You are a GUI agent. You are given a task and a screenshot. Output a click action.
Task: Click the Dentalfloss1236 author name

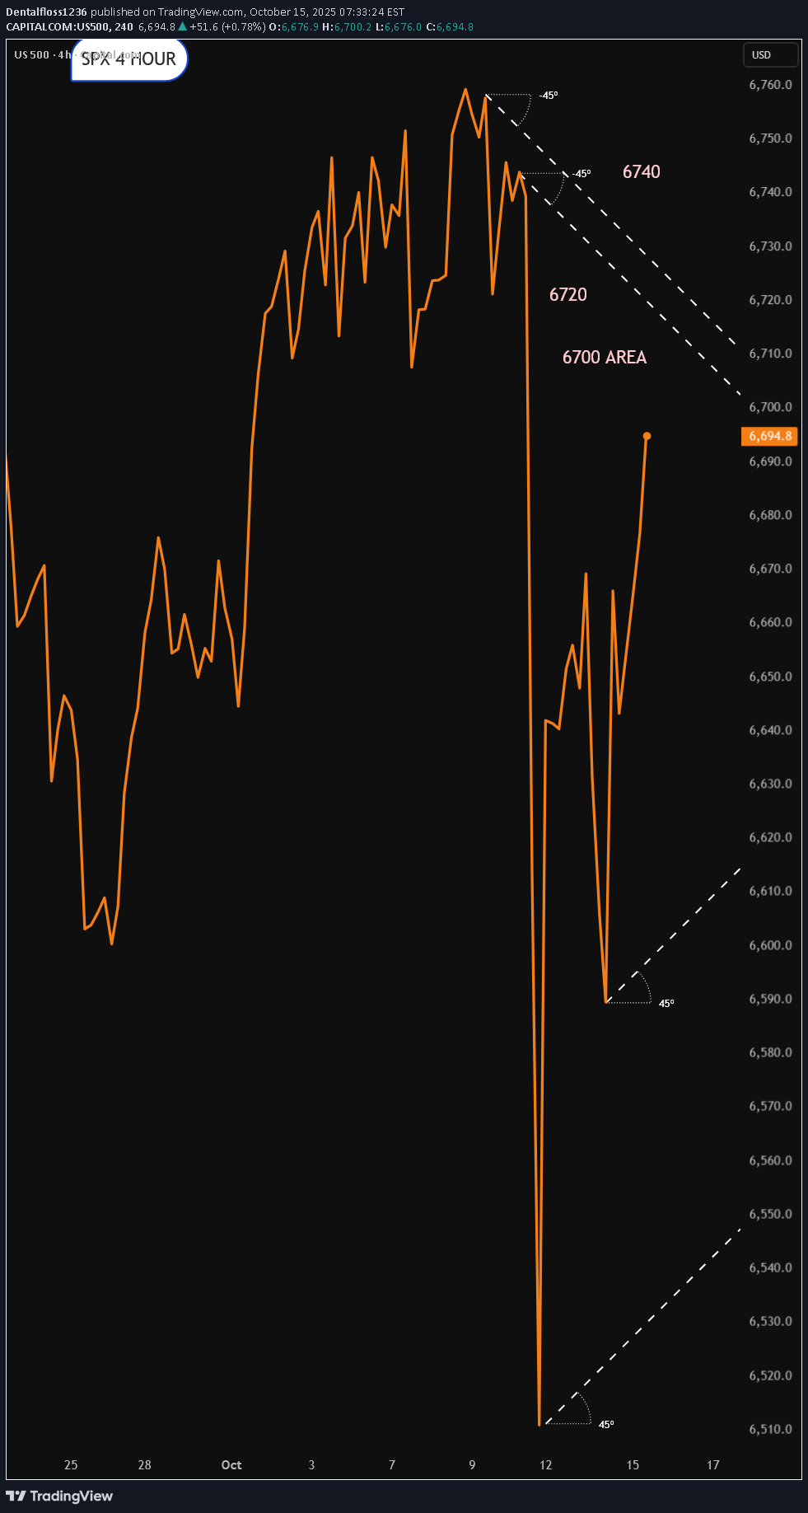[x=46, y=12]
